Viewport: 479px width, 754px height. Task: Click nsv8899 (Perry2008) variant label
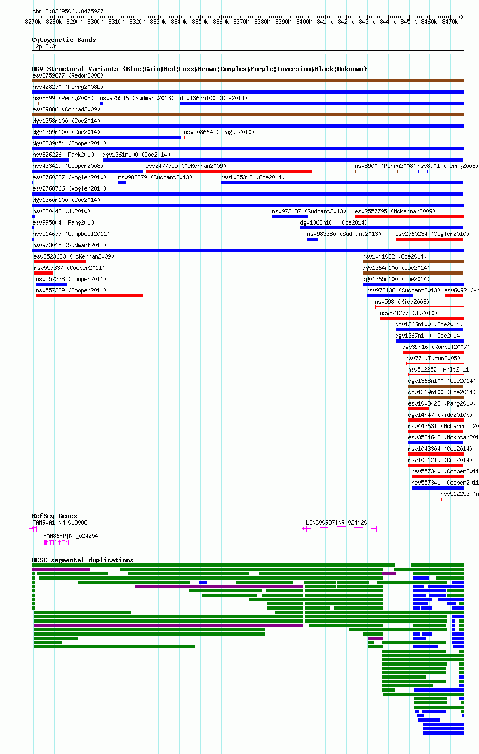coord(63,99)
